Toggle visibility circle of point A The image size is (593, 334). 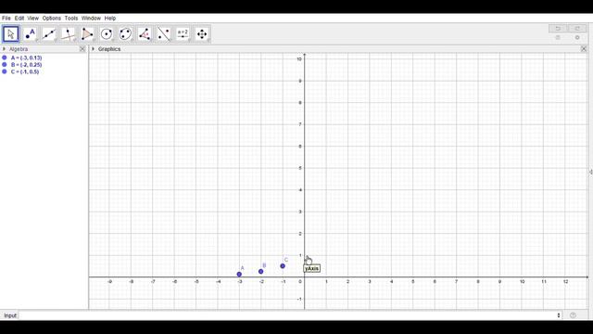[5, 58]
